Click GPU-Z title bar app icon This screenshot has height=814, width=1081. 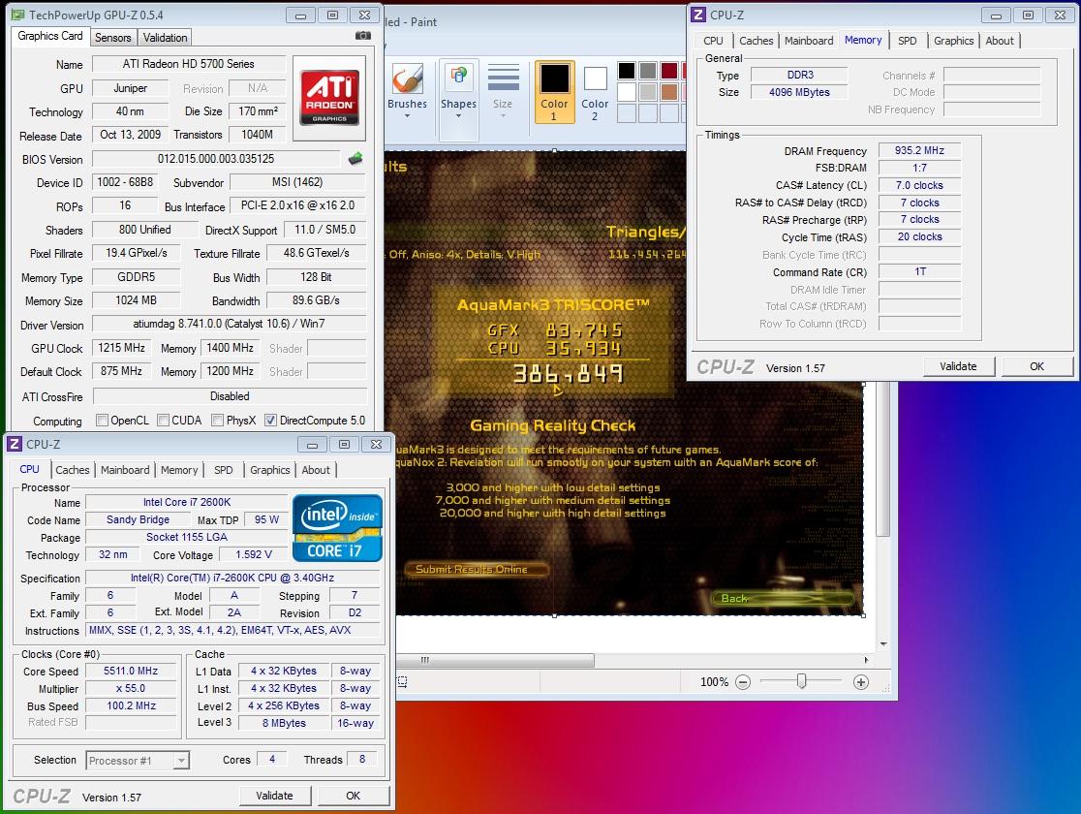click(18, 15)
